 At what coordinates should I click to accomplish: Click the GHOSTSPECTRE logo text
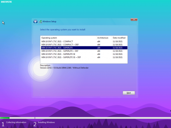coord(6,2)
